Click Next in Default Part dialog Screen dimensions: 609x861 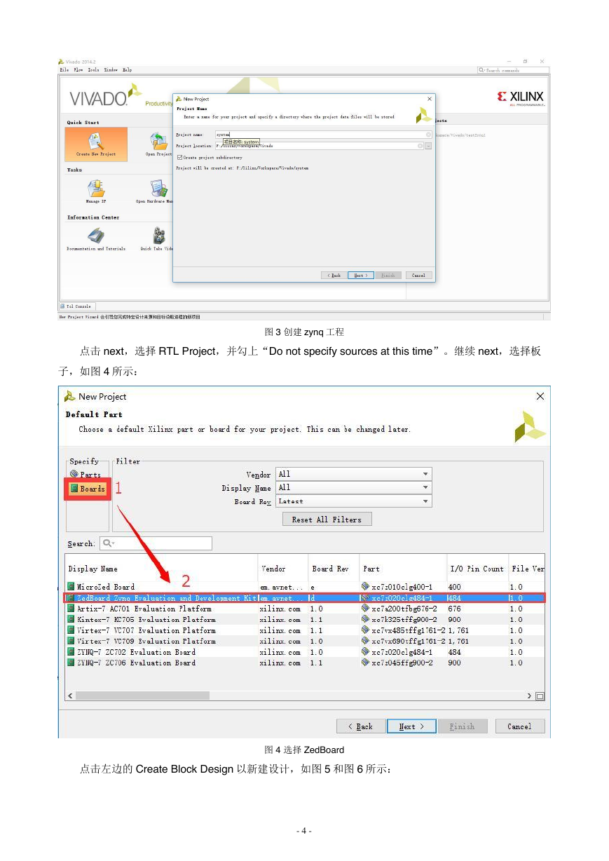[x=412, y=726]
